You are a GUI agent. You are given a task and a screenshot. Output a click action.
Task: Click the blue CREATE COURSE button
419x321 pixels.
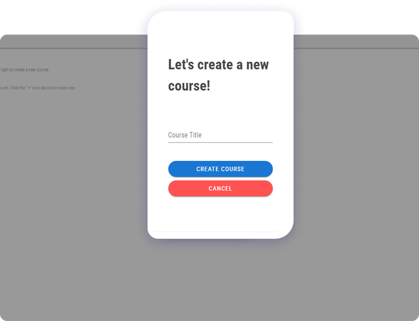click(x=220, y=169)
